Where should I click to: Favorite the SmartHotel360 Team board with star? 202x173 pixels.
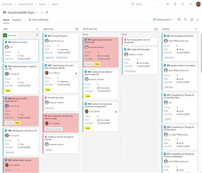pyautogui.click(x=41, y=12)
